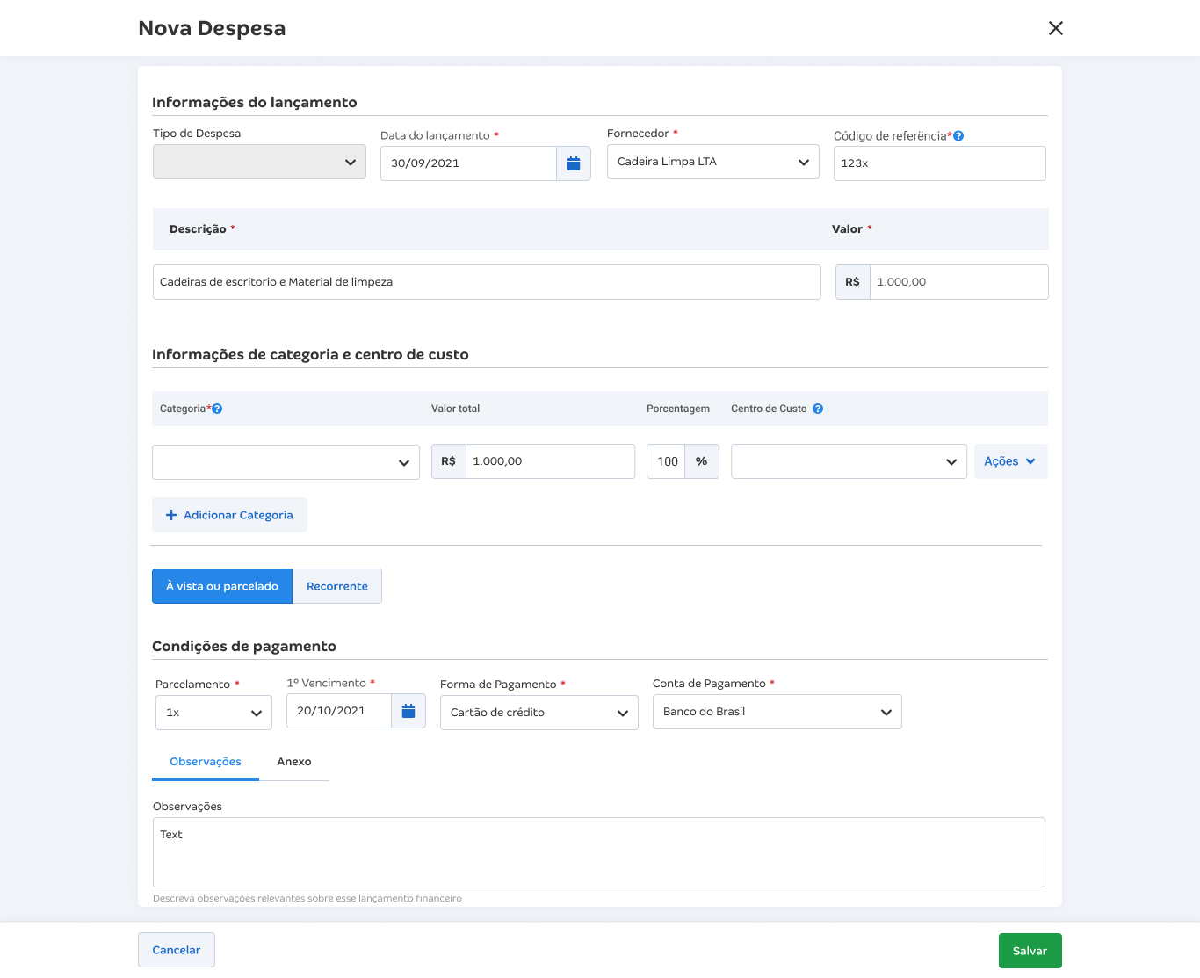Viewport: 1200px width, 978px height.
Task: Expand the Ações menu
Action: pos(1010,461)
